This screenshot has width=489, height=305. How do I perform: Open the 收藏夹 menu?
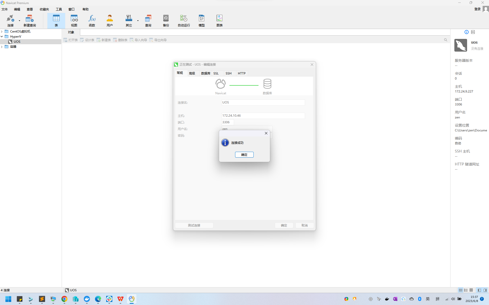(x=44, y=9)
